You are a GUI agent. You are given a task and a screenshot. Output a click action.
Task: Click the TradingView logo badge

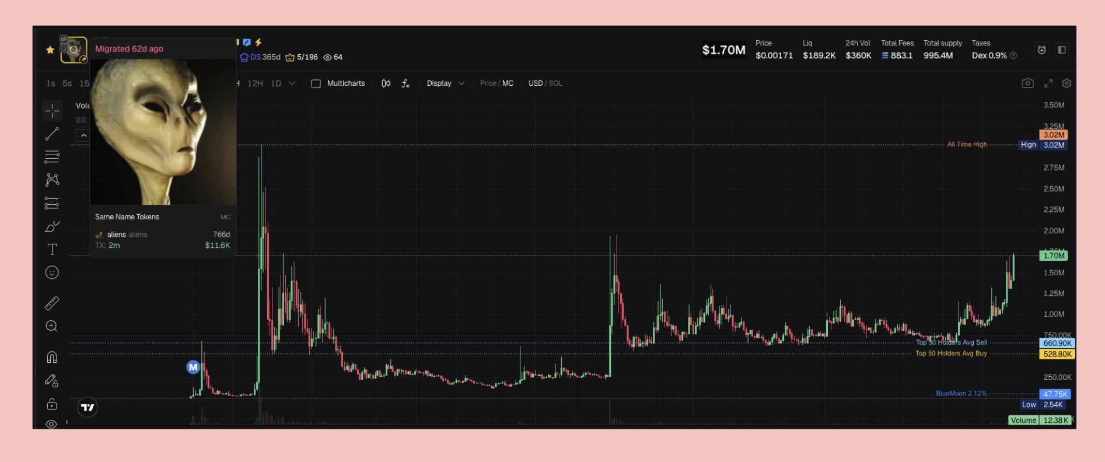[88, 407]
